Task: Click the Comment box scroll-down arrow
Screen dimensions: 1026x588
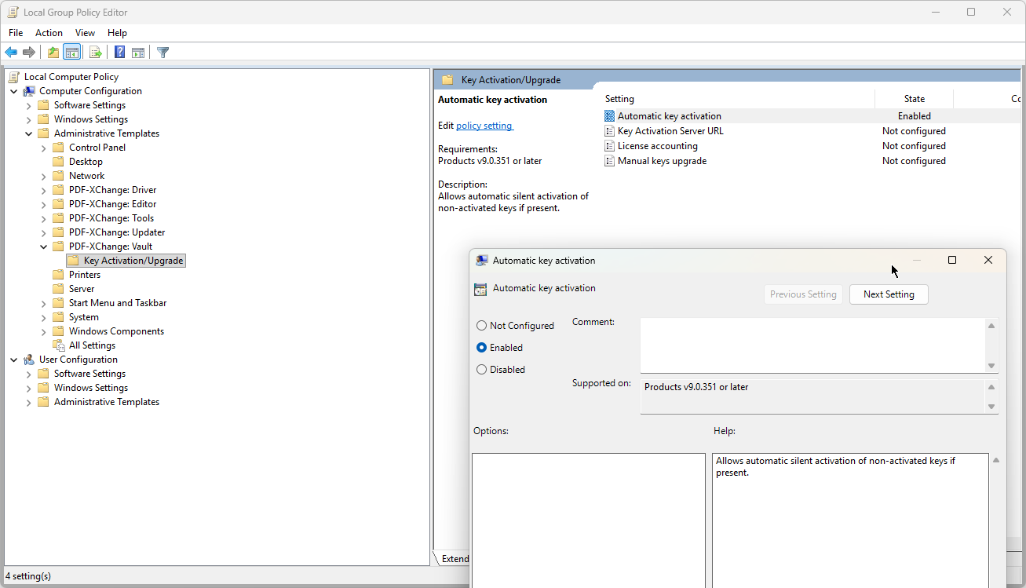Action: click(x=991, y=366)
